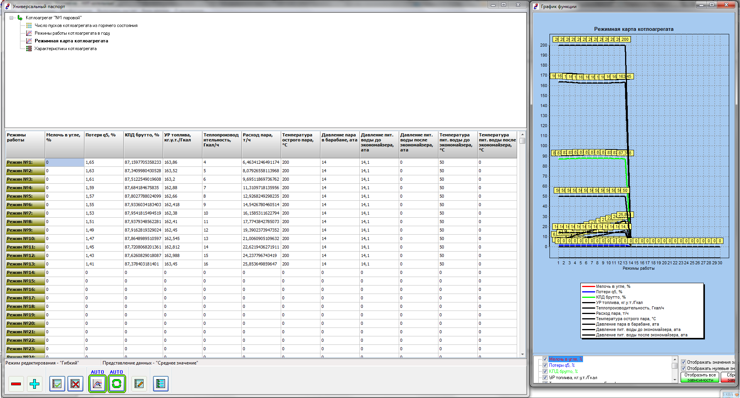Click 'Отобразить все зависимости' green button
Image resolution: width=740 pixels, height=398 pixels.
(x=700, y=377)
